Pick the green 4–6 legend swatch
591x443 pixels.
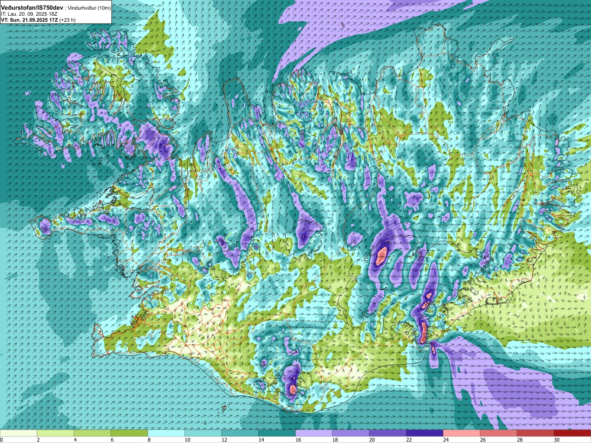click(92, 433)
